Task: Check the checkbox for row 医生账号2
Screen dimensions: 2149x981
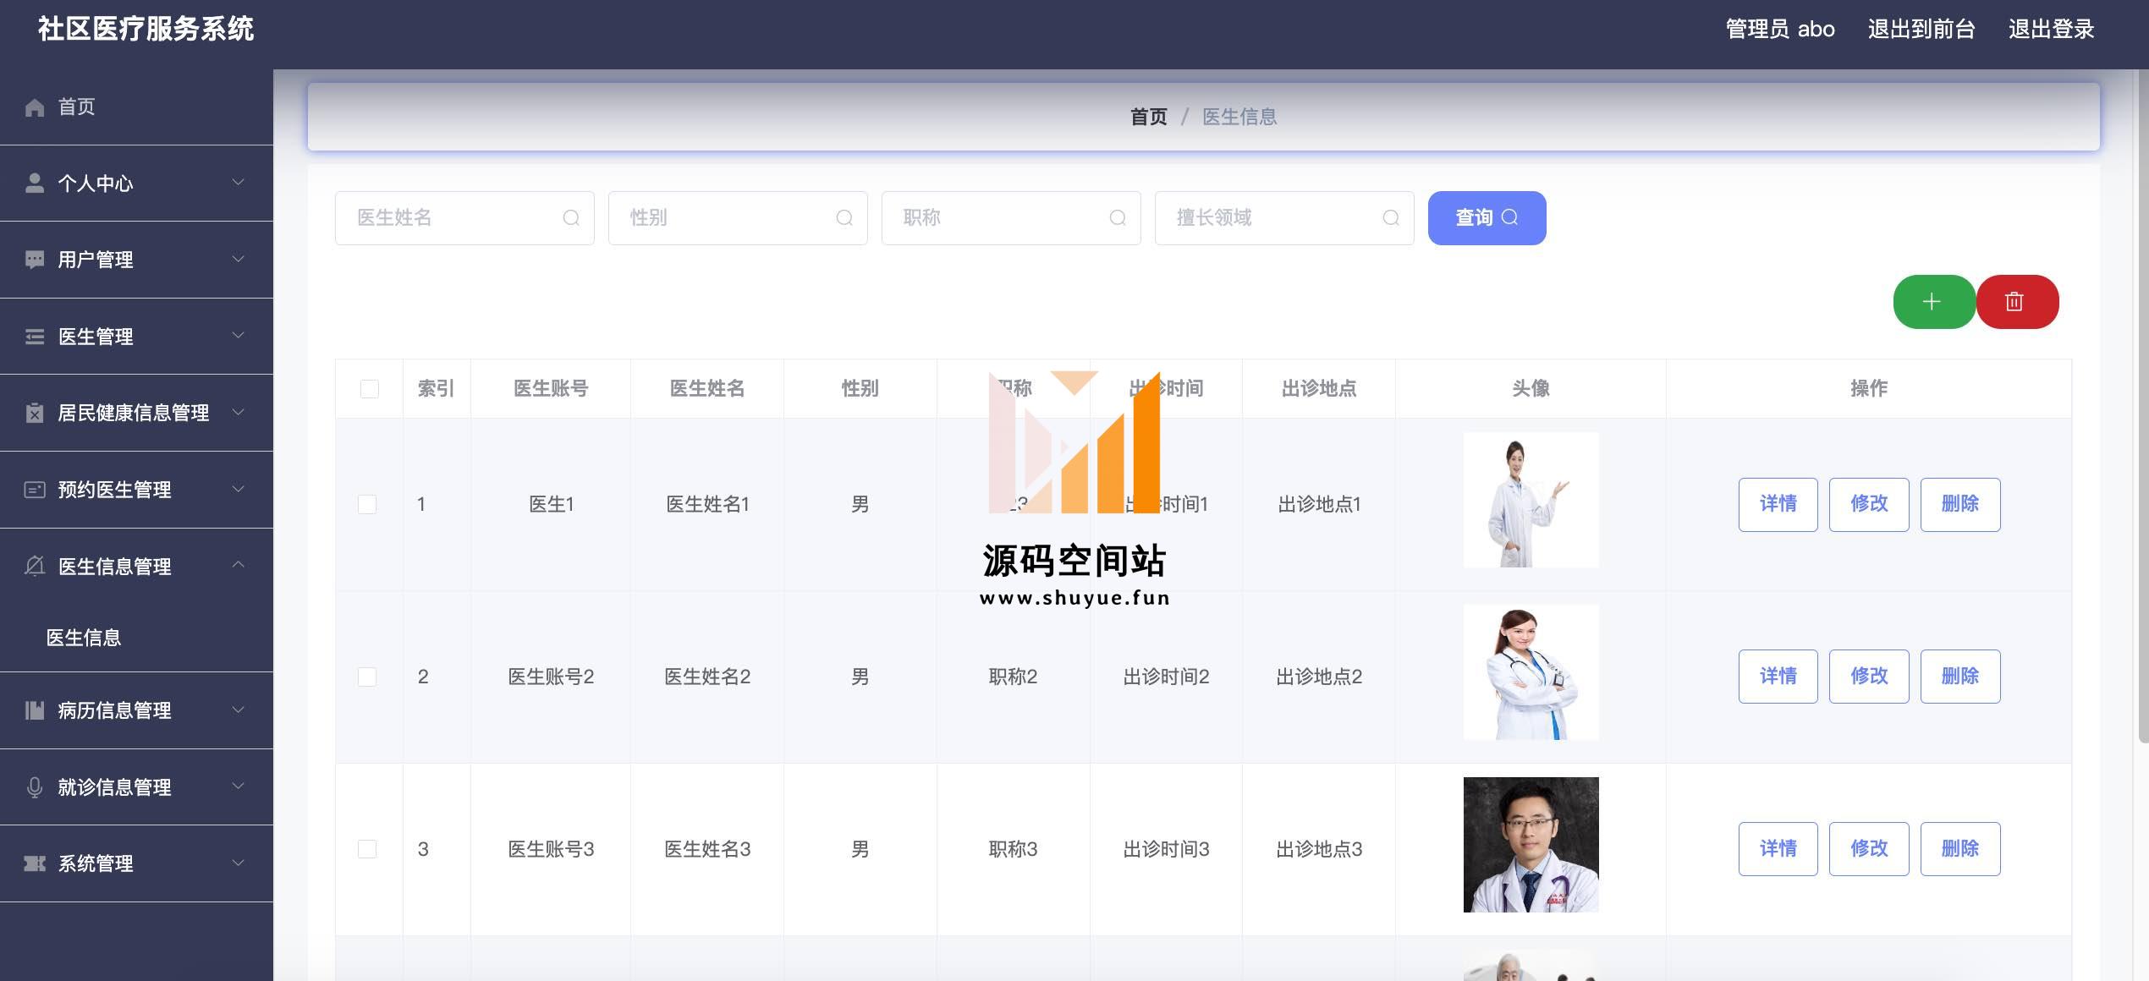Action: click(367, 677)
